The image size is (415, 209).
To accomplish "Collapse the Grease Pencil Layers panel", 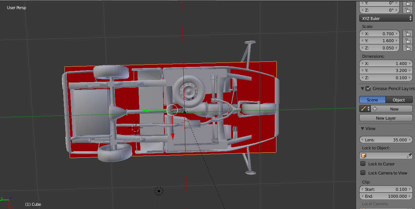I will pyautogui.click(x=362, y=89).
